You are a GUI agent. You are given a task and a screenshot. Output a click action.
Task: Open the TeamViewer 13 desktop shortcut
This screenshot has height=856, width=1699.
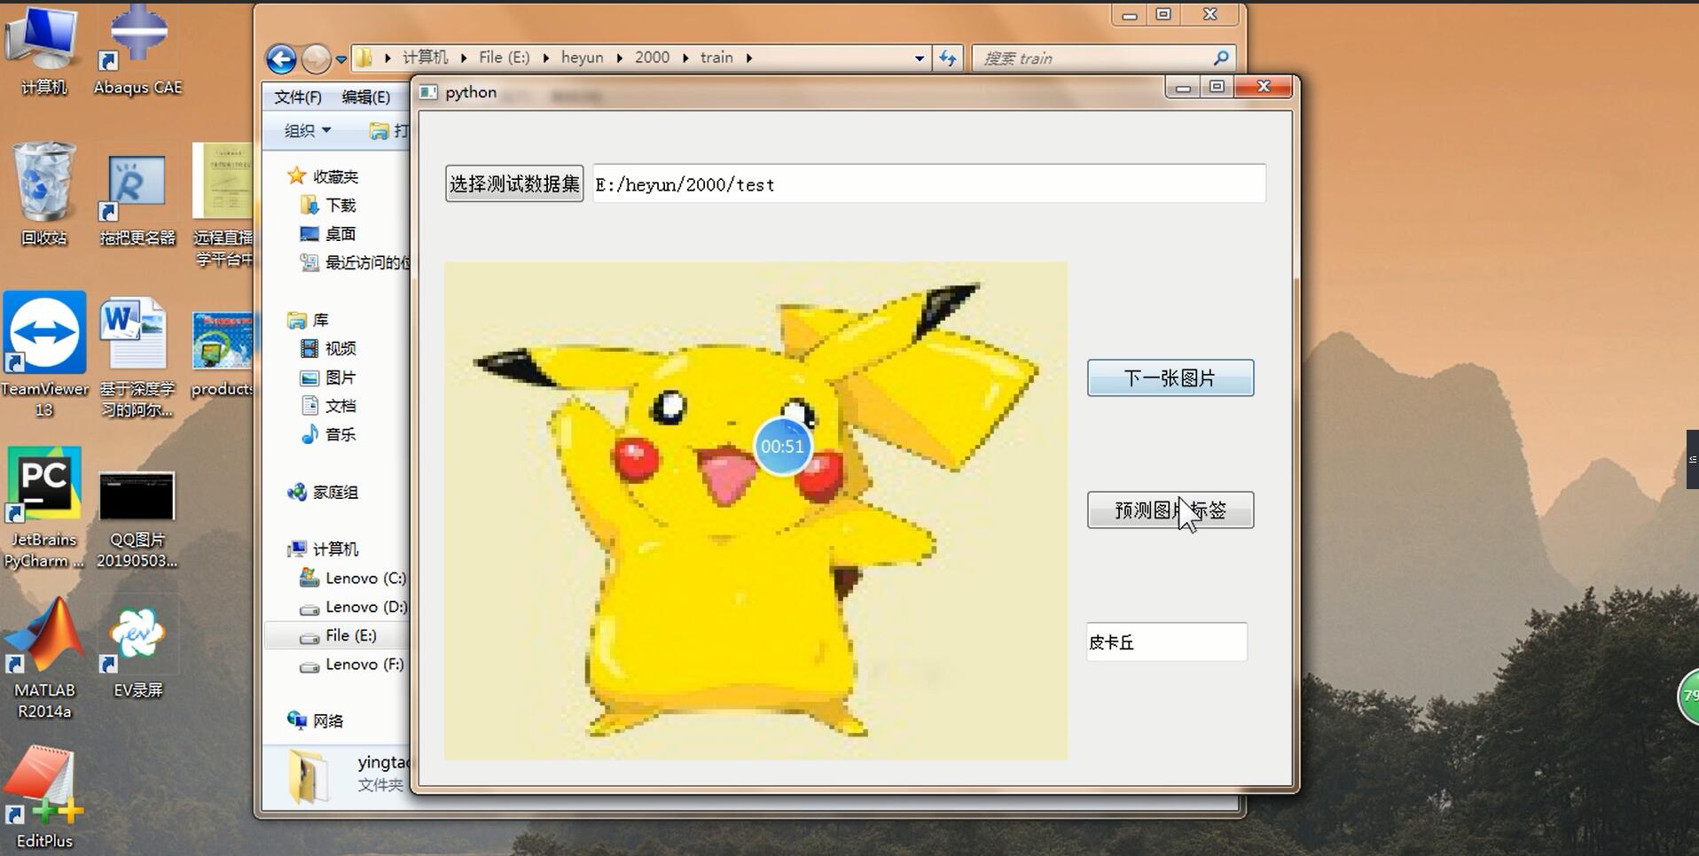pos(44,354)
